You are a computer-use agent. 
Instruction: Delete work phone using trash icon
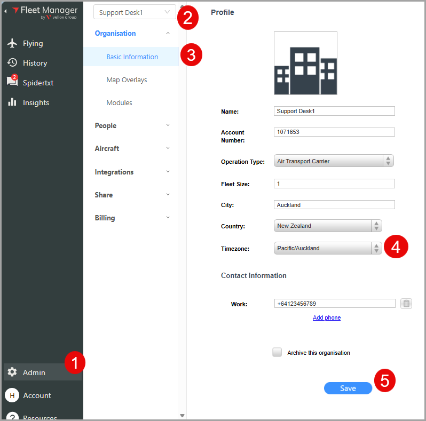click(406, 304)
